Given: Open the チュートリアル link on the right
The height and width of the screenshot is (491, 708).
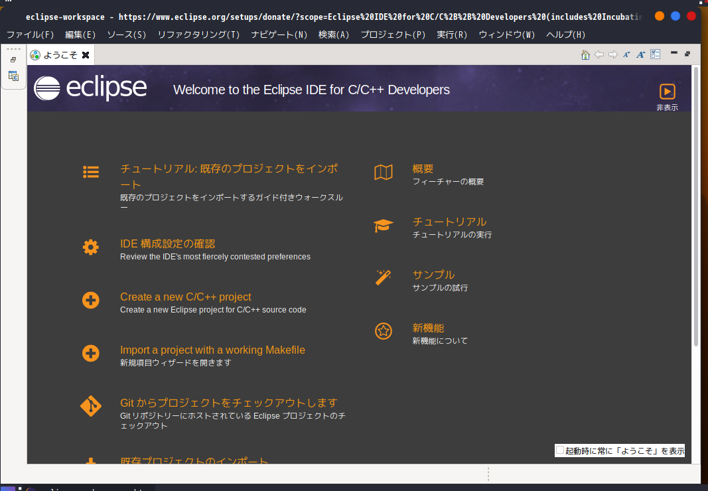Looking at the screenshot, I should pos(450,222).
